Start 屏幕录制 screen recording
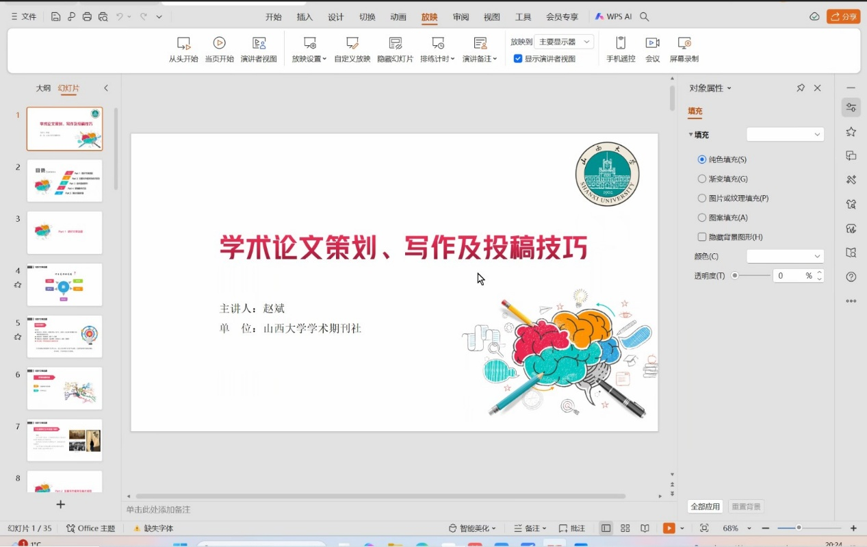867x547 pixels. point(684,43)
